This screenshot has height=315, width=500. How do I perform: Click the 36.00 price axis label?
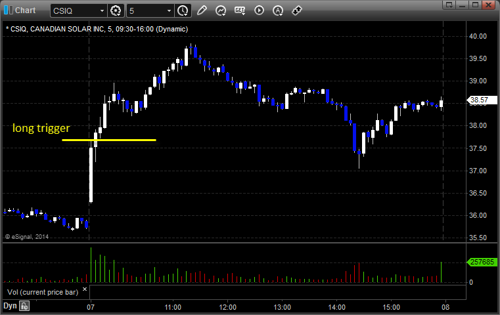point(478,215)
